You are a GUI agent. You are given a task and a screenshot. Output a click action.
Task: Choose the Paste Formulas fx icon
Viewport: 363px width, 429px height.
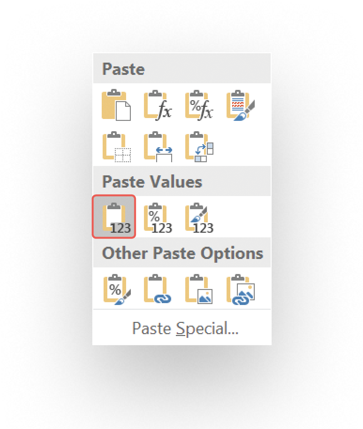(x=158, y=105)
